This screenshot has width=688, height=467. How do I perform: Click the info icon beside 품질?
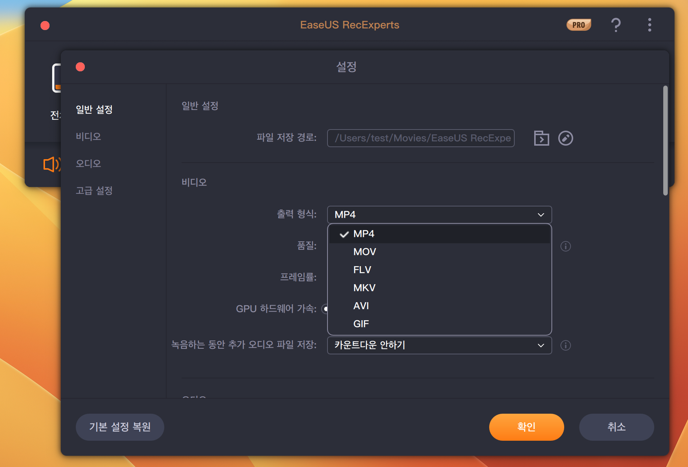(x=566, y=246)
